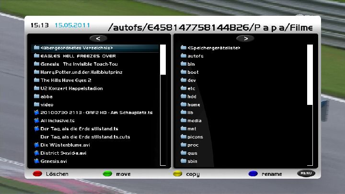Image resolution: width=345 pixels, height=194 pixels.
Task: Click the right arrow above right panel
Action: point(245,38)
